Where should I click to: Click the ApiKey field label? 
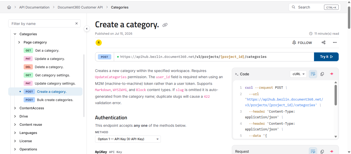pos(101,152)
